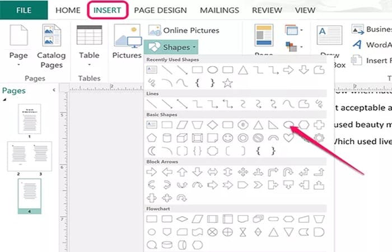Select the Can cylinder basic shape
The width and height of the screenshot is (392, 252).
click(167, 138)
